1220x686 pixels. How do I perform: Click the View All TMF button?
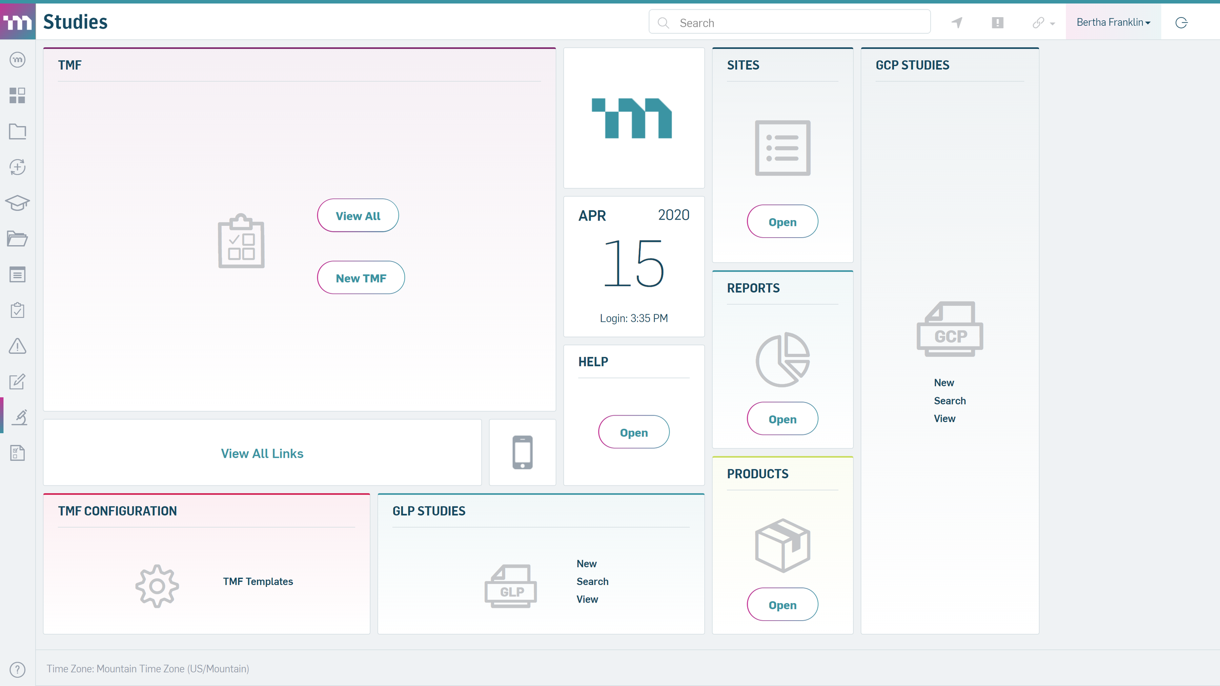pyautogui.click(x=358, y=216)
